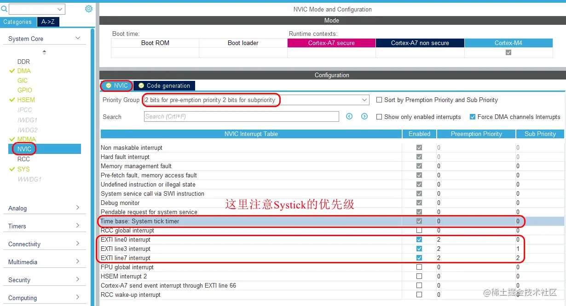566x306 pixels.
Task: Click the NVIC Interrupt Table column header
Action: 251,134
